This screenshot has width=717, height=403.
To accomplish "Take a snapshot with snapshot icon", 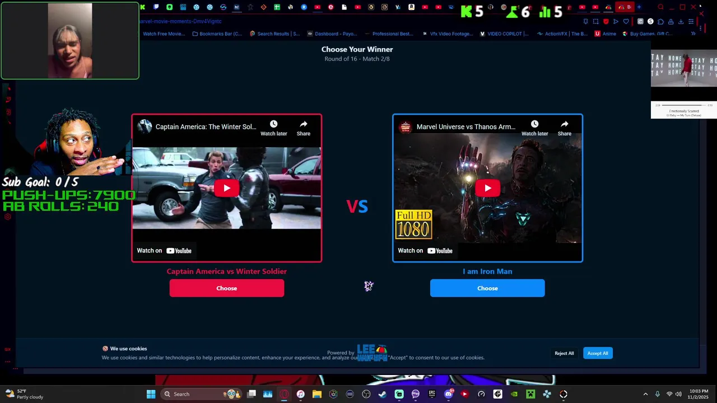I will 595,21.
